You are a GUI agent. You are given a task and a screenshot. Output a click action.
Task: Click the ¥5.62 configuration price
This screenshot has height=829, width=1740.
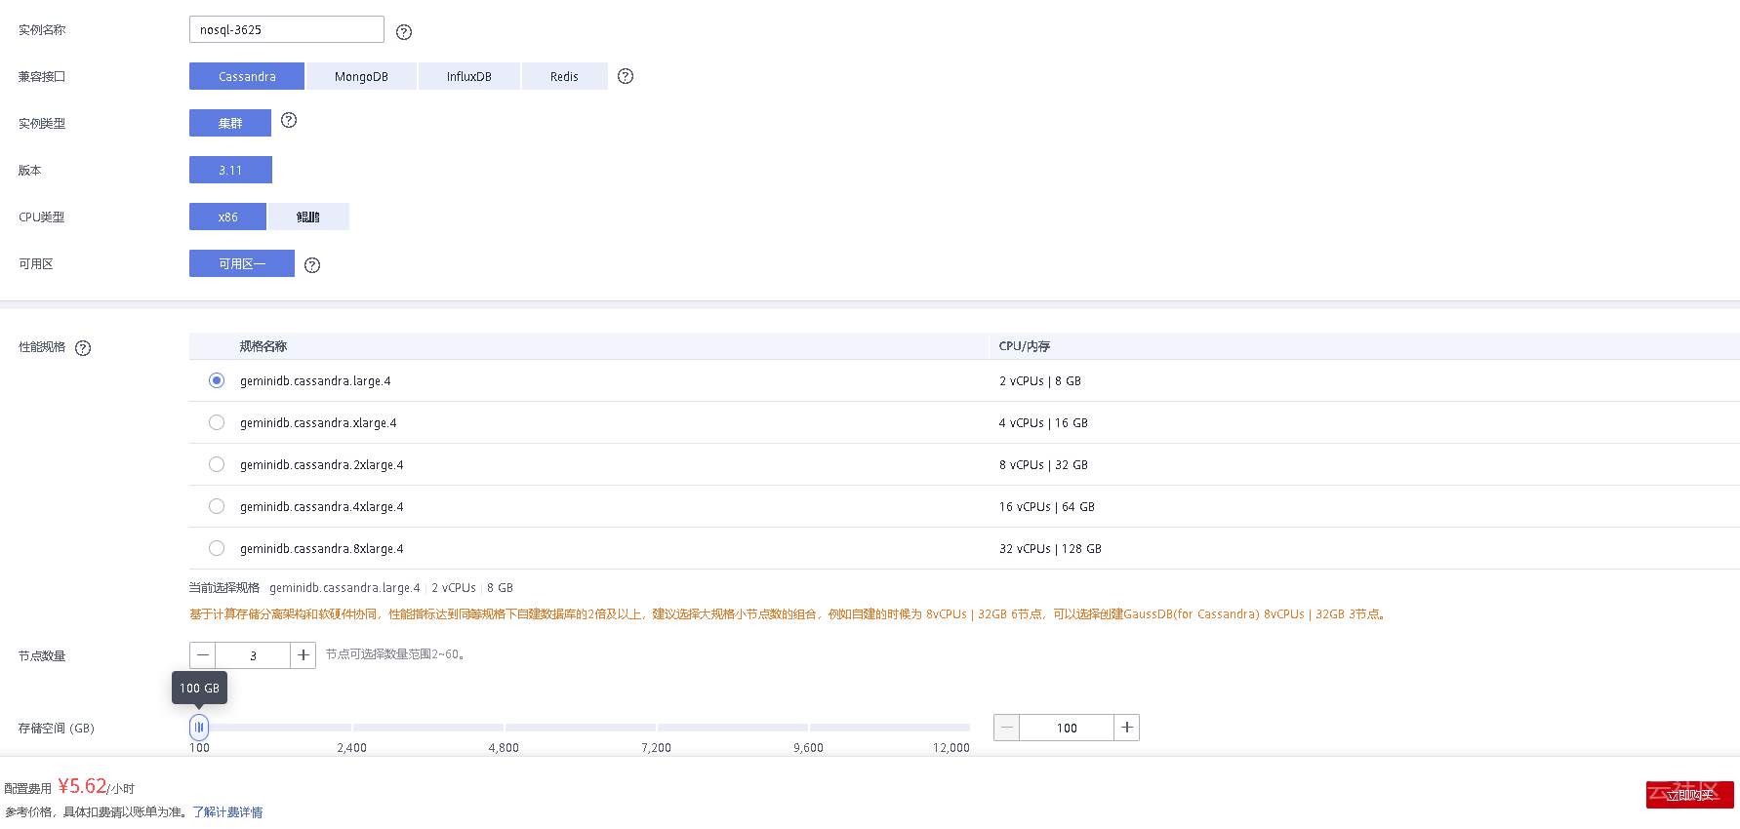82,786
